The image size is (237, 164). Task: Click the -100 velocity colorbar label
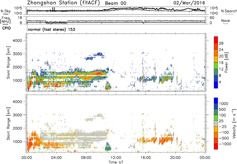click(x=224, y=132)
